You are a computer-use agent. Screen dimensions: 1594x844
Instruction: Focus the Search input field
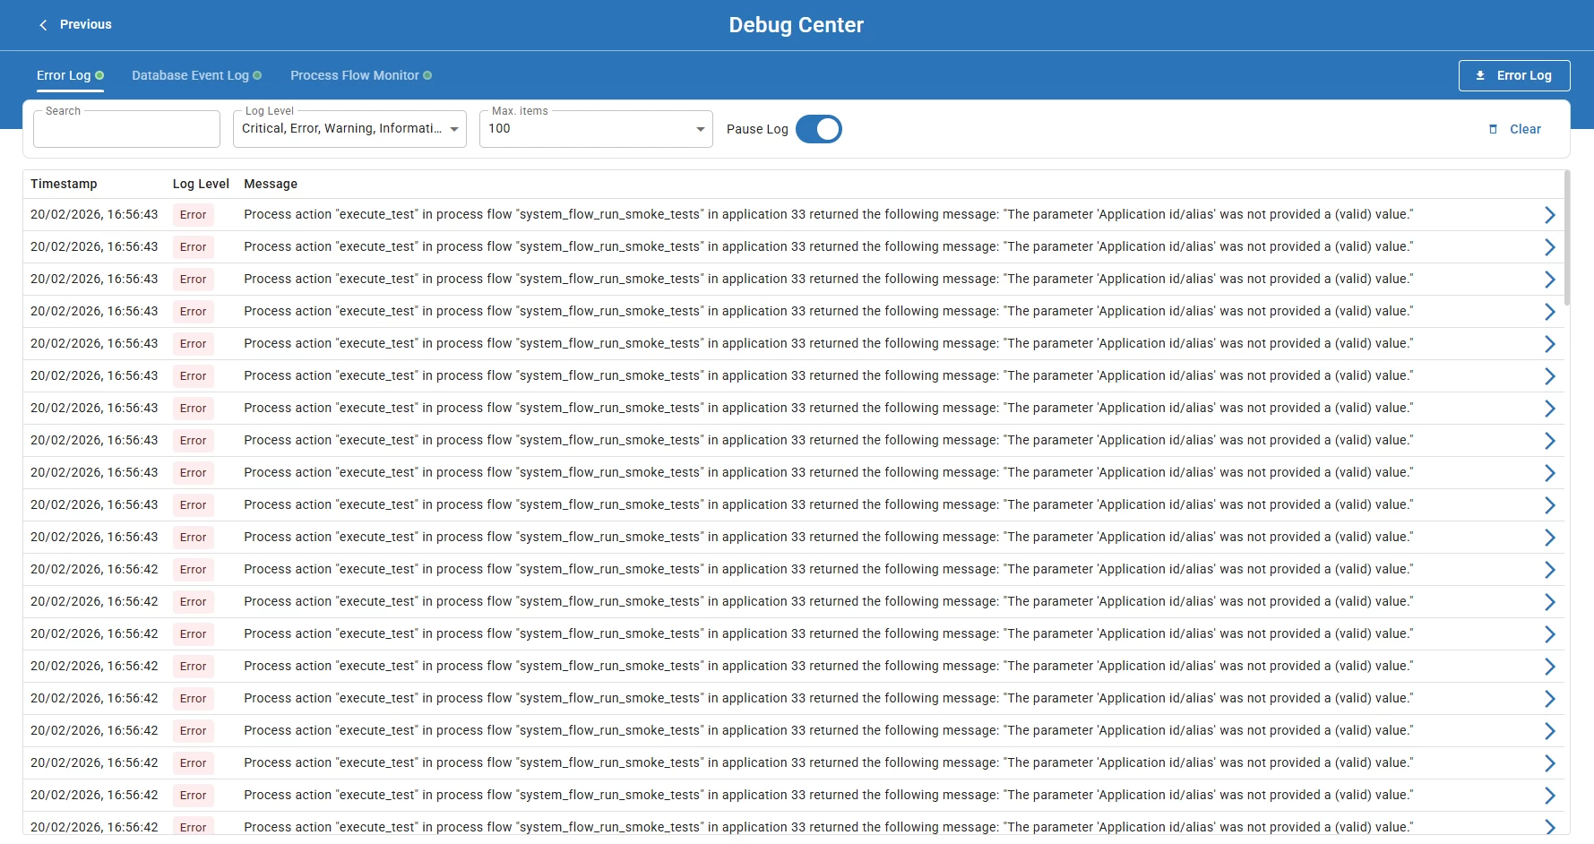tap(126, 129)
